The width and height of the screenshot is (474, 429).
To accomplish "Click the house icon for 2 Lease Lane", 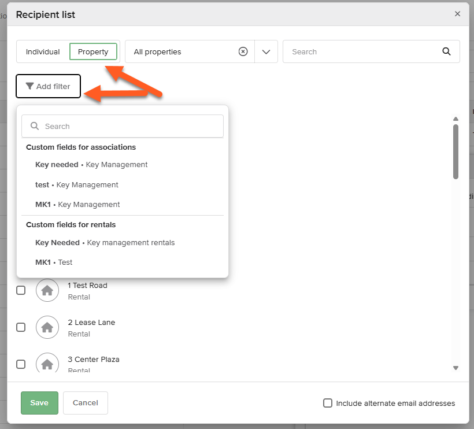I will (x=47, y=327).
